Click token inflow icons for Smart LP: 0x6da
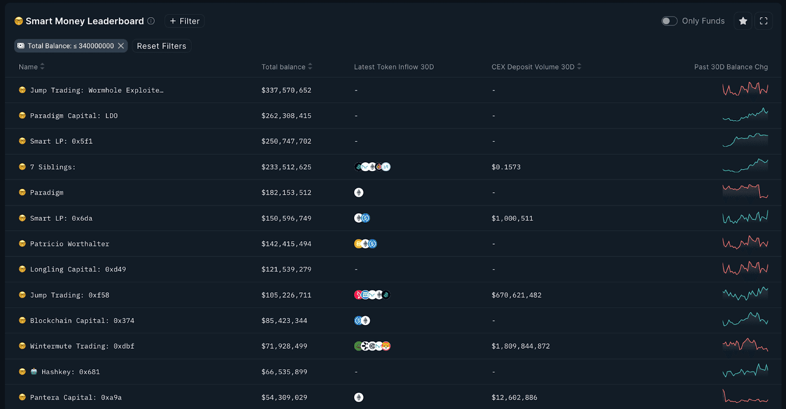The image size is (786, 409). [362, 218]
